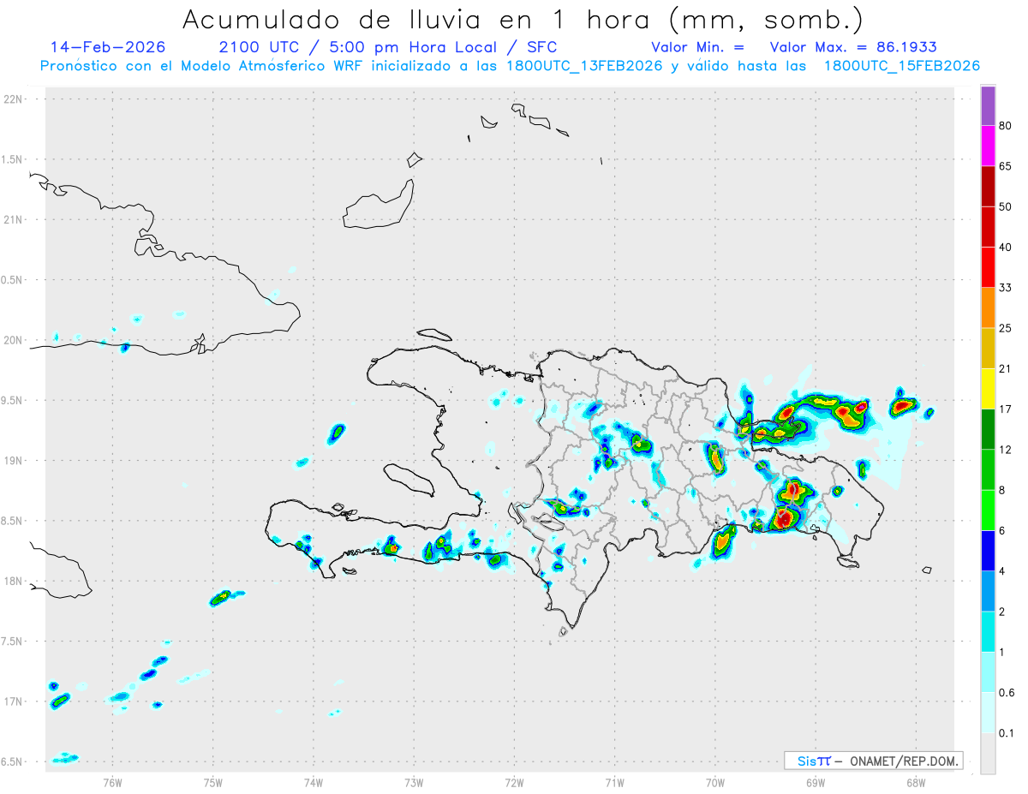Image resolution: width=1028 pixels, height=794 pixels.
Task: Click the legend value "40"
Action: [1006, 248]
